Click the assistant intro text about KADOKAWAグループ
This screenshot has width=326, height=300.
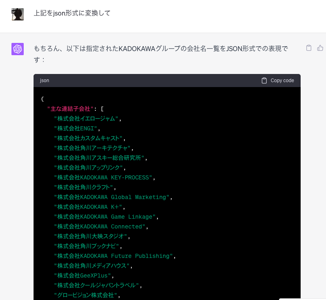pyautogui.click(x=161, y=54)
